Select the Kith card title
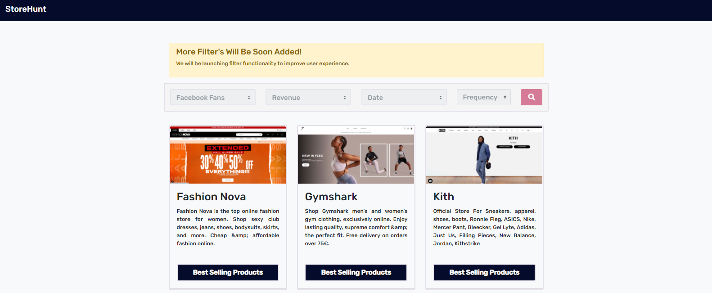Image resolution: width=712 pixels, height=293 pixels. click(x=444, y=197)
